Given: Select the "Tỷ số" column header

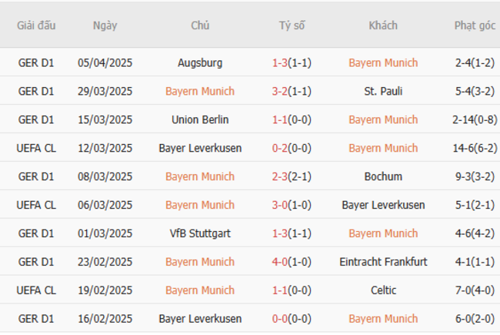Looking at the screenshot, I should point(292,25).
